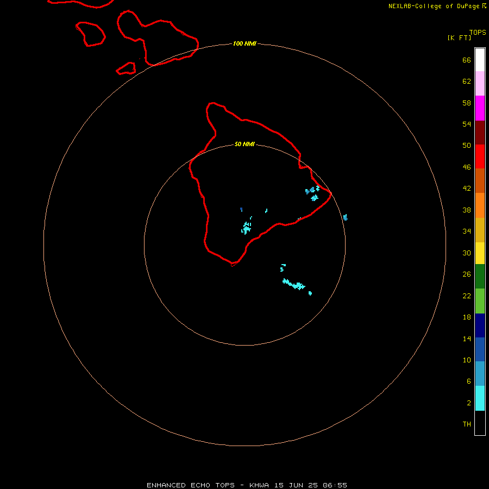Click the 100 NMI range ring label
Image resolution: width=489 pixels, height=489 pixels.
(244, 43)
